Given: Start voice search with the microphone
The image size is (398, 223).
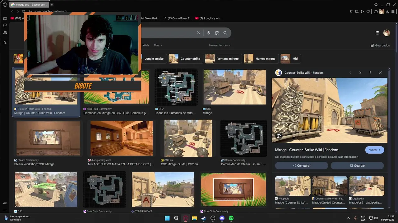Looking at the screenshot, I should tap(209, 33).
